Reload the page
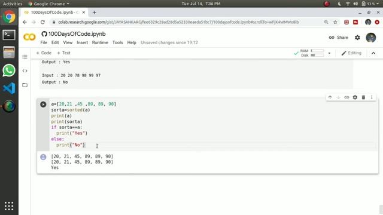383x215 pixels. (42, 22)
